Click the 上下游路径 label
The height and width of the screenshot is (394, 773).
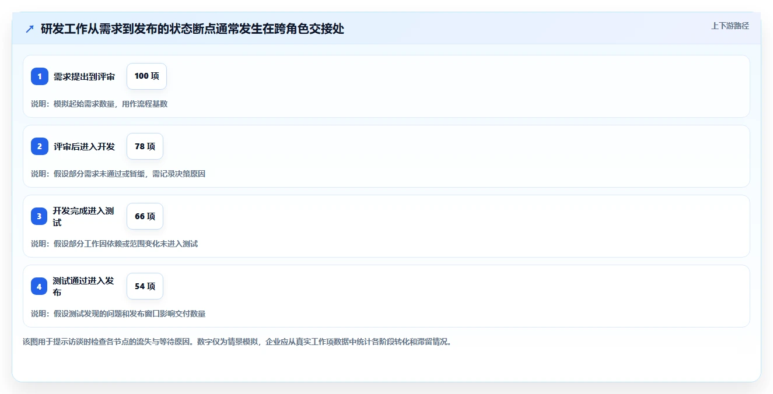point(730,26)
